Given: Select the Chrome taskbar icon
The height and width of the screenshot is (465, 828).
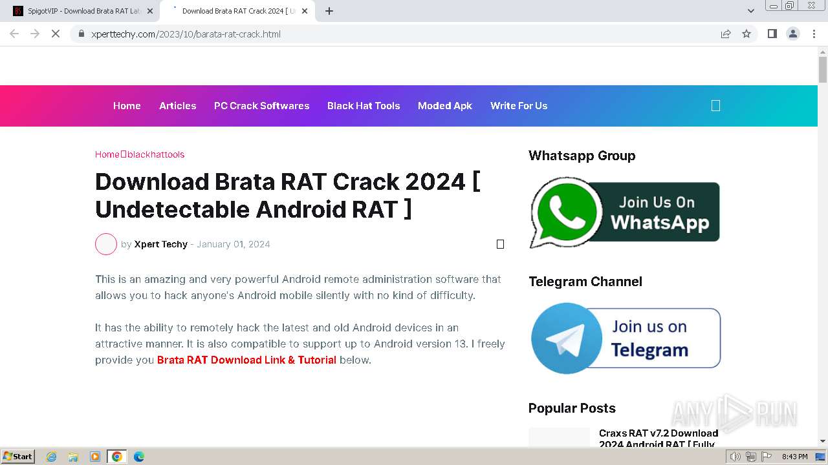Looking at the screenshot, I should tap(117, 457).
